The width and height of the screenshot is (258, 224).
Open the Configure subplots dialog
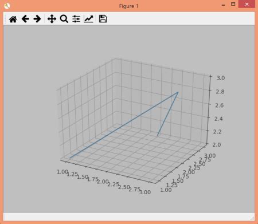coord(76,19)
